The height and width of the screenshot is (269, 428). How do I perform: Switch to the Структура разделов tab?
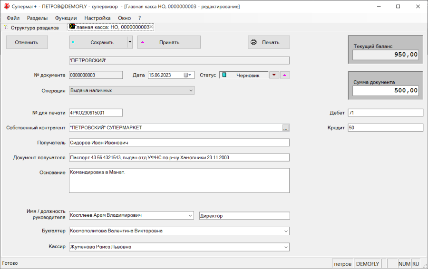(34, 28)
